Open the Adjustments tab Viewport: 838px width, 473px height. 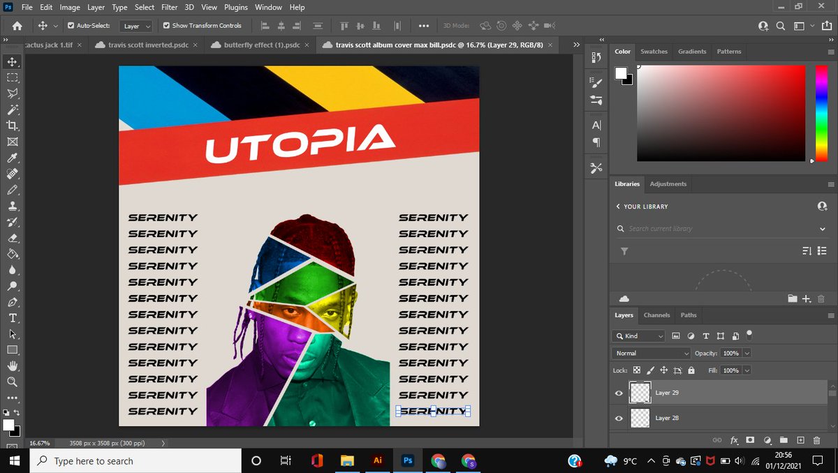[668, 184]
